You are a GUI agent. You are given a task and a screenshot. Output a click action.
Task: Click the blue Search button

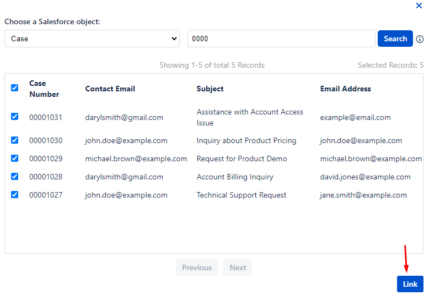click(x=395, y=39)
